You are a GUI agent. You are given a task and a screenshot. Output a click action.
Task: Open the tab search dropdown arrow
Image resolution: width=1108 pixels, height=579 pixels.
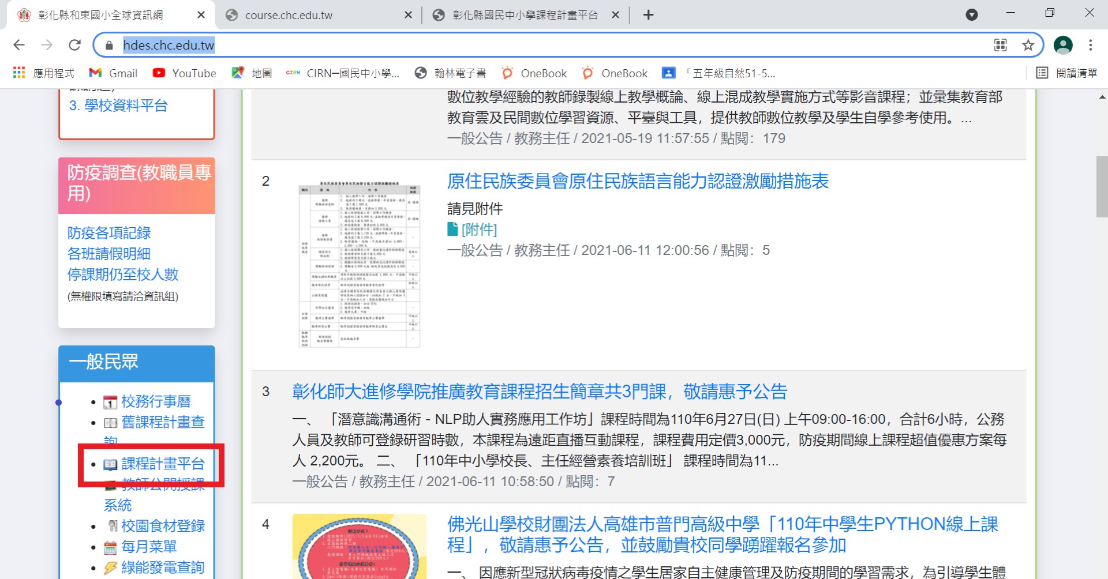972,15
